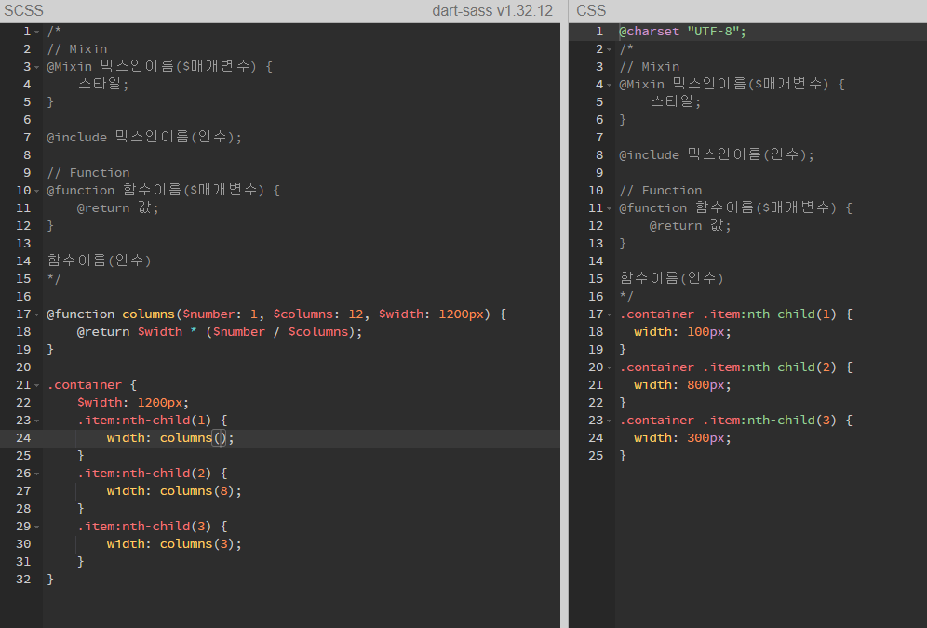The height and width of the screenshot is (628, 927).
Task: Fold the CSS rule at line 23
Action: (x=609, y=421)
